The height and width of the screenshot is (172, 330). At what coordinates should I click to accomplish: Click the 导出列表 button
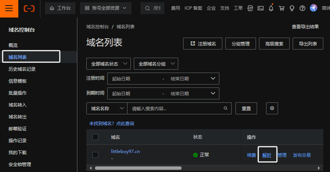click(x=308, y=44)
